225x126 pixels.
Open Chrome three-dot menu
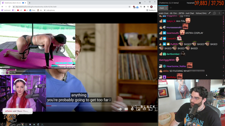[155, 7]
